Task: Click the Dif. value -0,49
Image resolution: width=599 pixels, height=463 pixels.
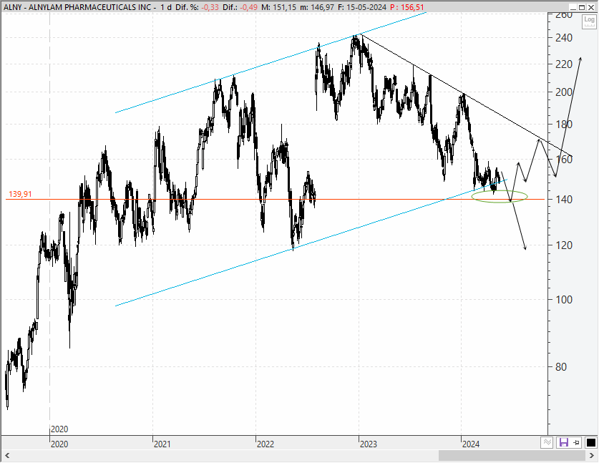Action: 249,7
